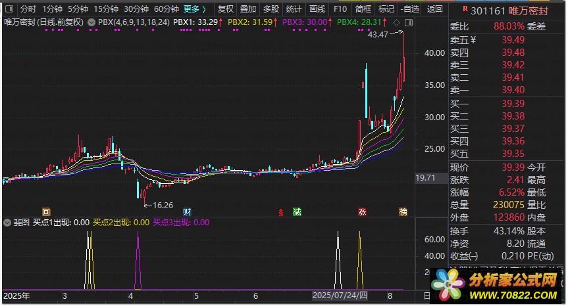
Task: Click the 现价 39.39 value
Action: tap(513, 167)
